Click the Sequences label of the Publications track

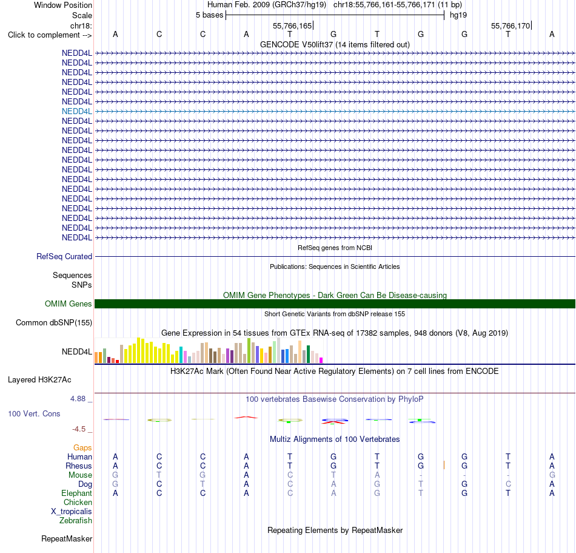coord(72,275)
